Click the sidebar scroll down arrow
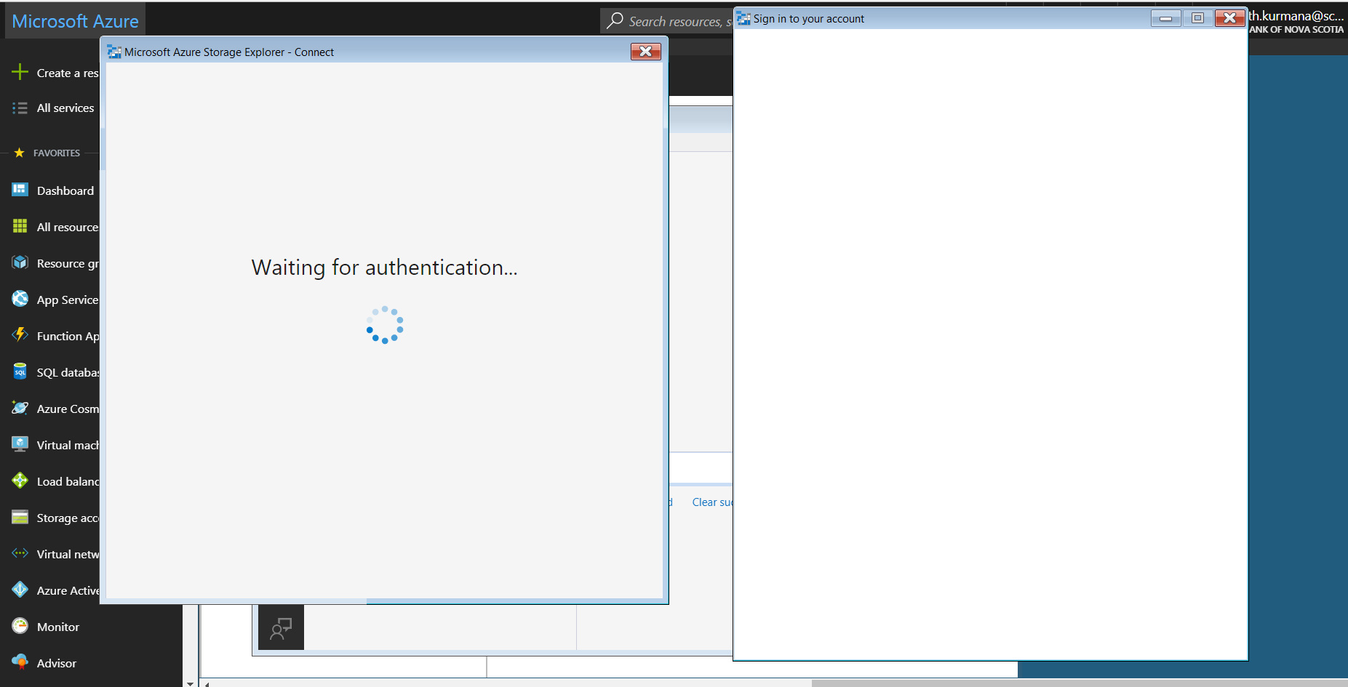The image size is (1348, 687). (190, 683)
